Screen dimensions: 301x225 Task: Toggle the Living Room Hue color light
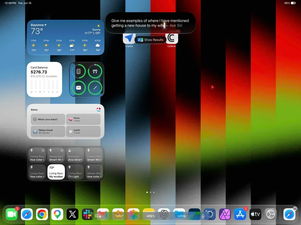(x=37, y=172)
